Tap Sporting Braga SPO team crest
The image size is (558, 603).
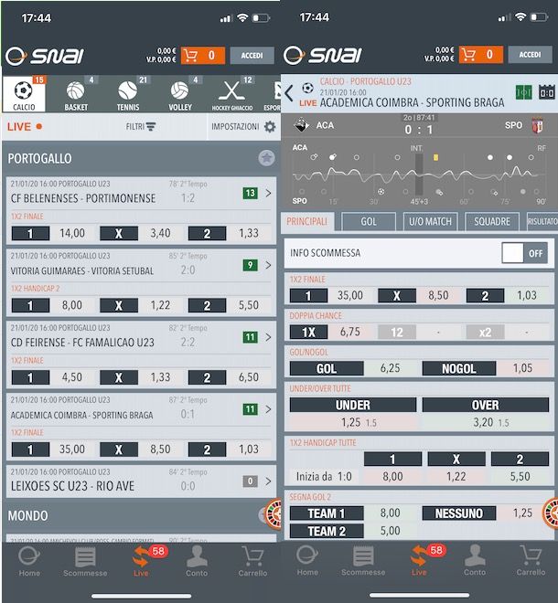coord(537,126)
